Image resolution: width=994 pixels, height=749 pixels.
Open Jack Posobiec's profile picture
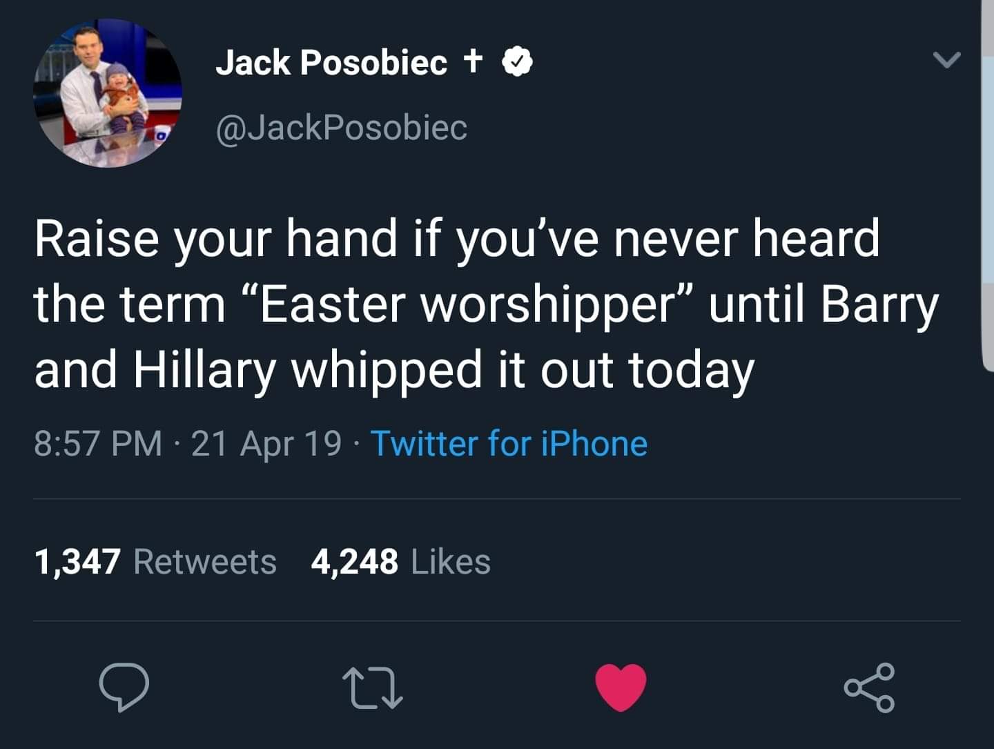107,93
